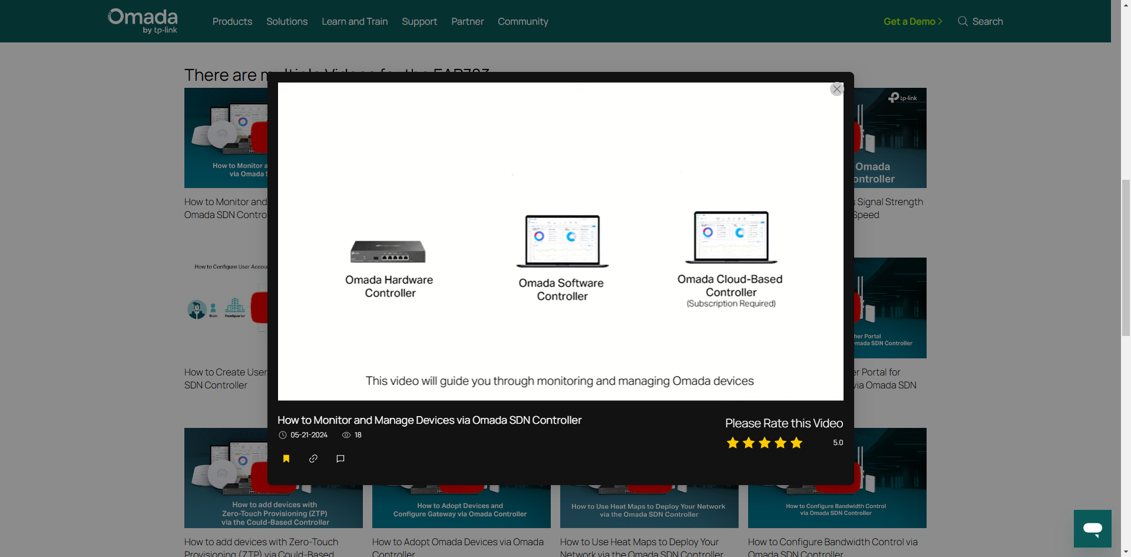
Task: Open the Community menu
Action: (x=523, y=21)
